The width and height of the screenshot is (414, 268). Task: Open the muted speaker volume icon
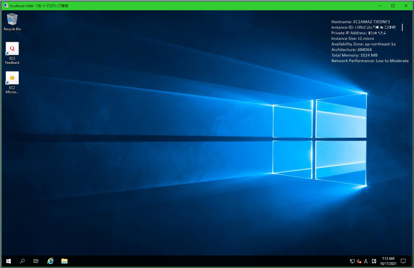coord(359,261)
